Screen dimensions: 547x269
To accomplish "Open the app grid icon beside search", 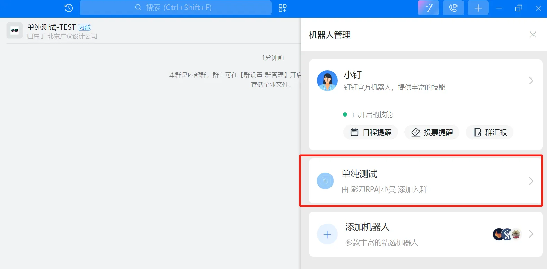I will (283, 8).
